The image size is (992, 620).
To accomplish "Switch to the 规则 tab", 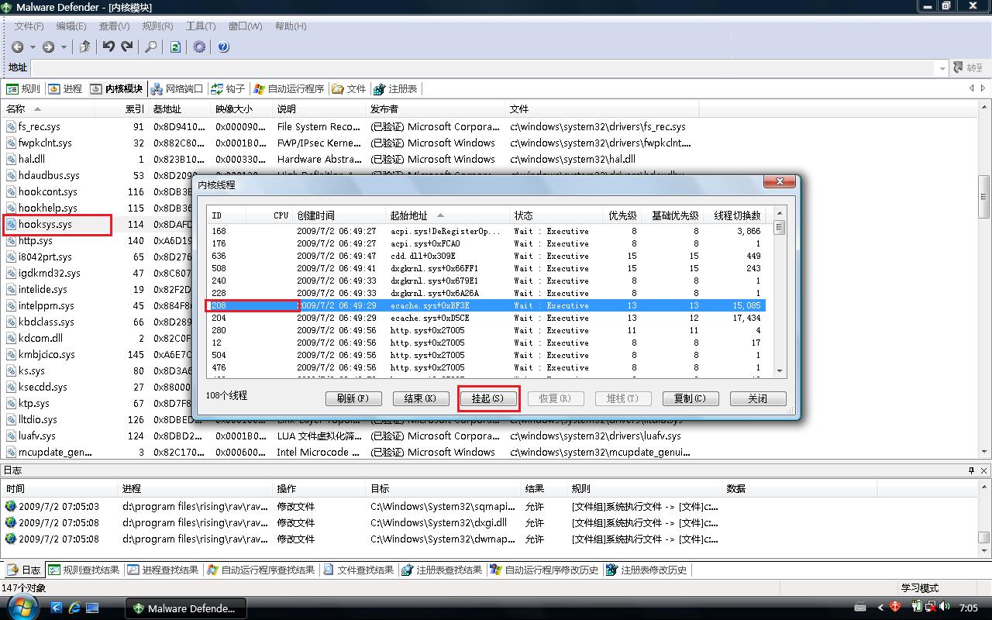I will coord(23,89).
